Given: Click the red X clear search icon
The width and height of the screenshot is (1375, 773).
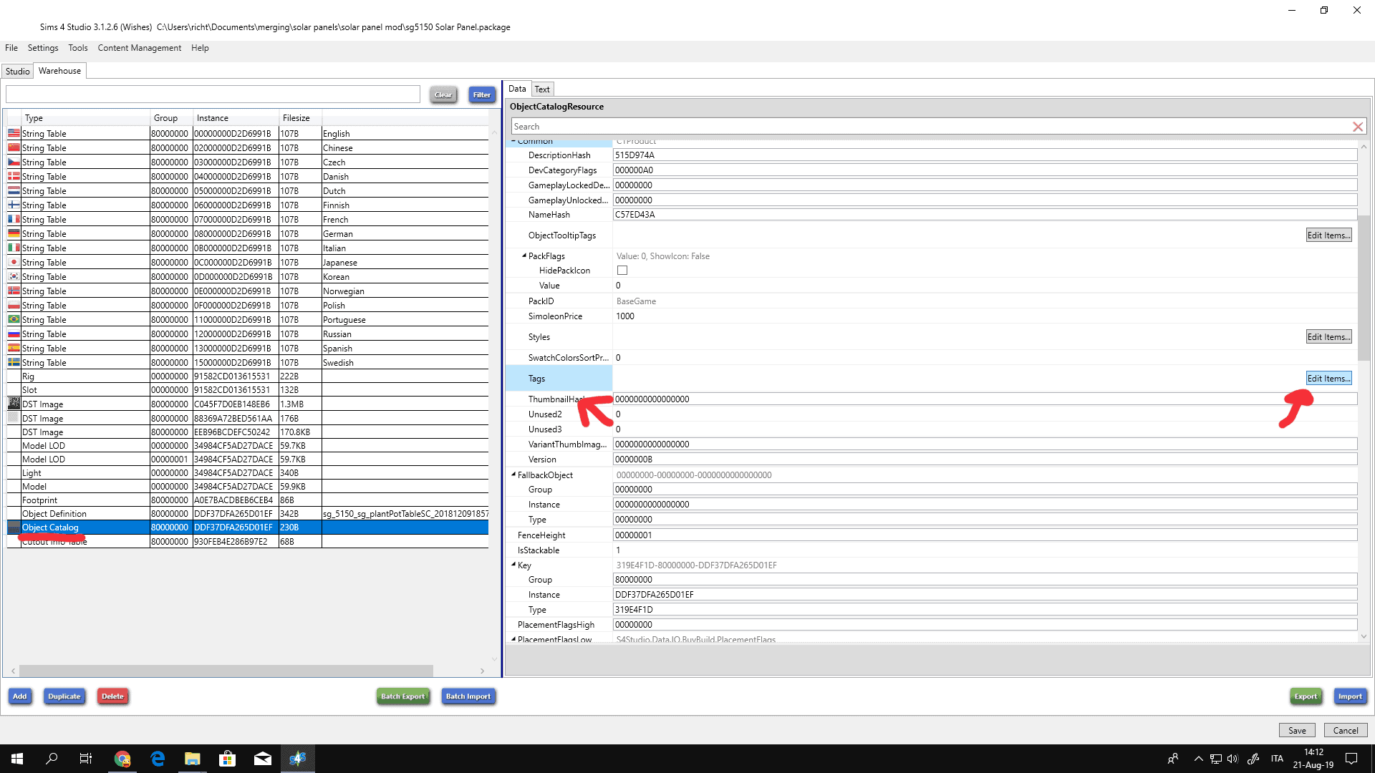Looking at the screenshot, I should click(x=1357, y=127).
